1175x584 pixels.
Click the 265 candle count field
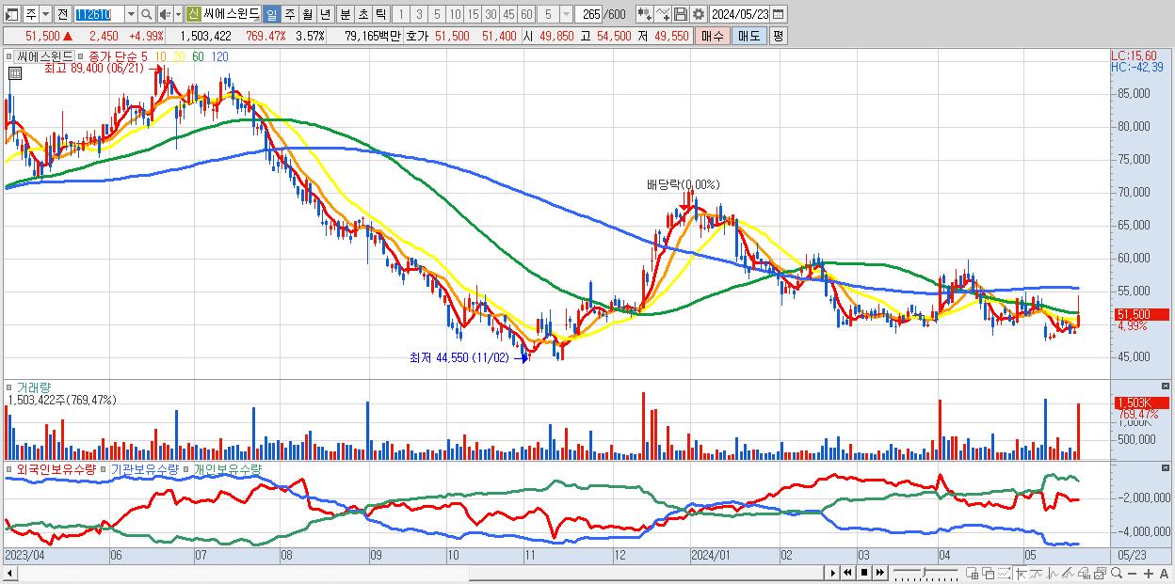[588, 14]
